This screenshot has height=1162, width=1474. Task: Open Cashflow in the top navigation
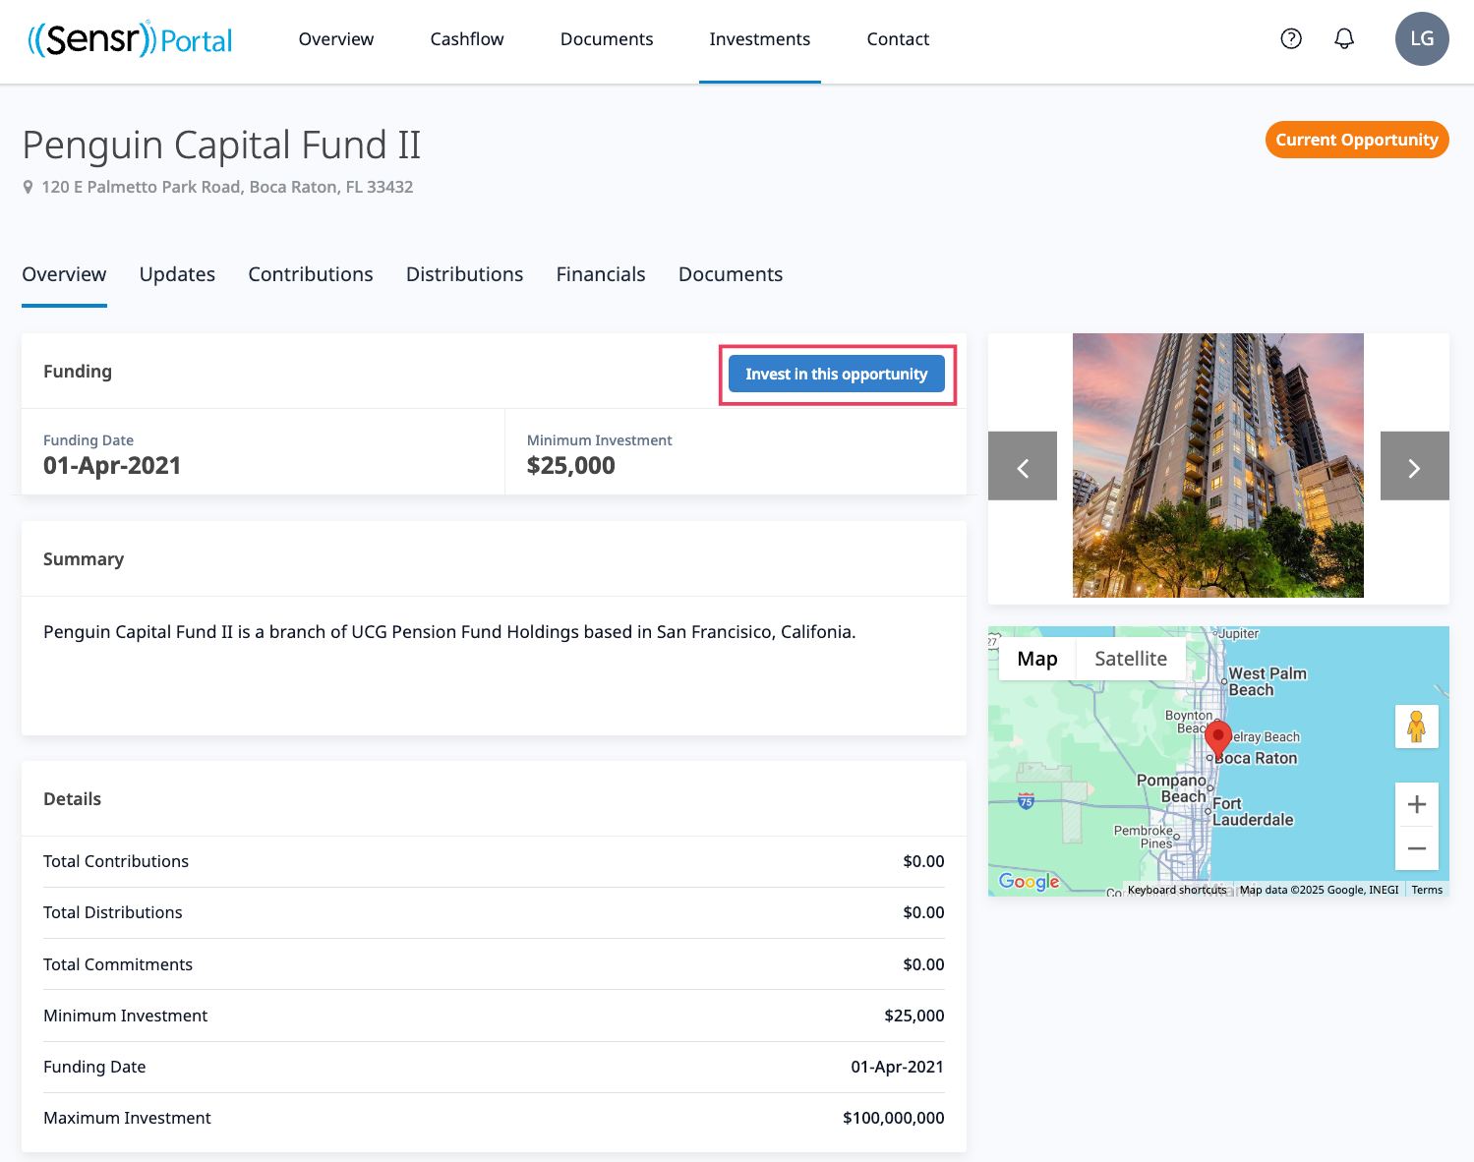click(x=467, y=39)
